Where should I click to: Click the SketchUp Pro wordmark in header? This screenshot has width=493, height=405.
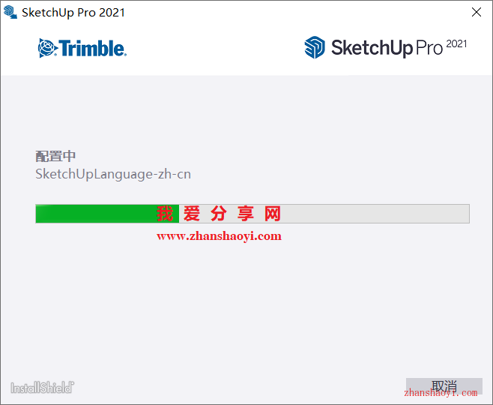coord(387,48)
